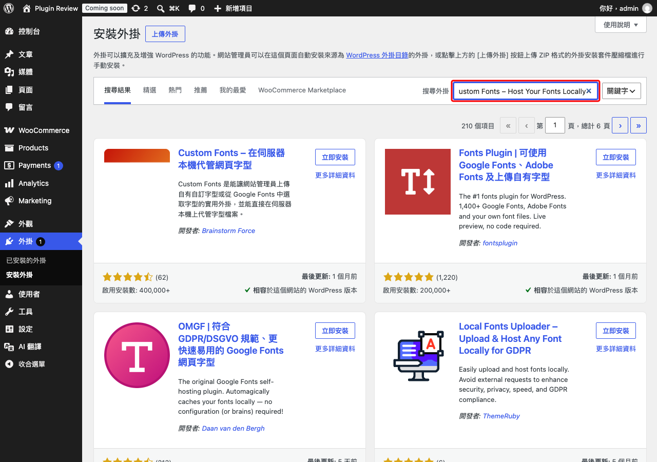This screenshot has height=462, width=657.
Task: Open 文章 posts pin icon in sidebar
Action: click(9, 54)
